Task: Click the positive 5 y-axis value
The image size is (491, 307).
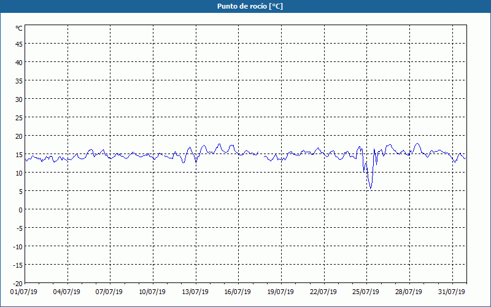Action: click(x=21, y=192)
